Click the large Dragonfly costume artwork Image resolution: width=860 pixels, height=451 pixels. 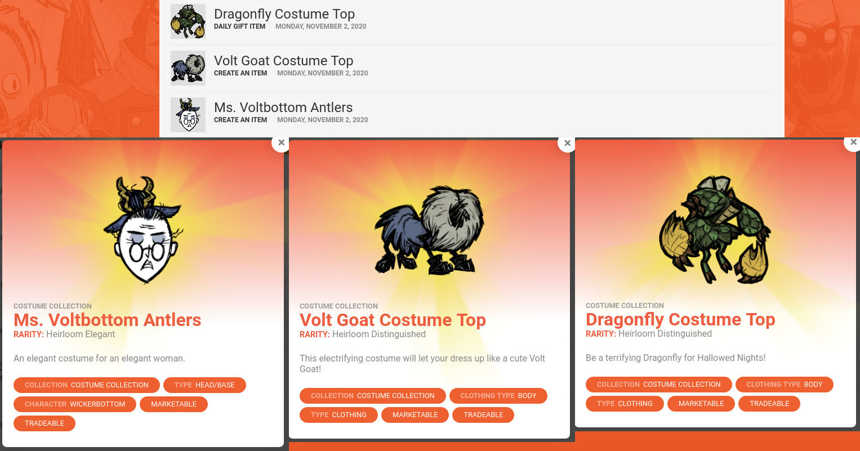[715, 230]
